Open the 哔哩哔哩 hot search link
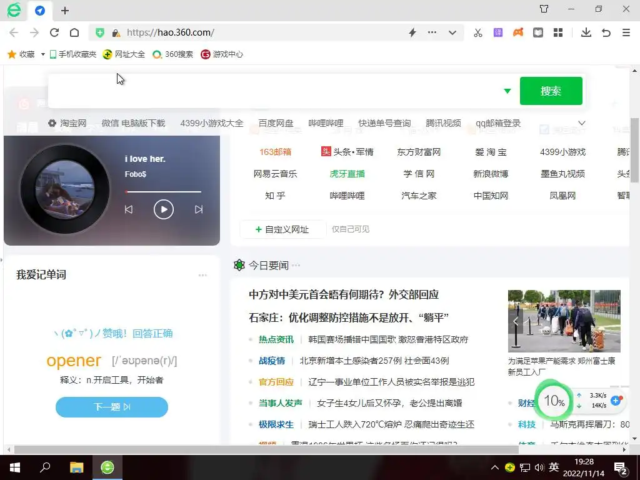 (x=326, y=123)
